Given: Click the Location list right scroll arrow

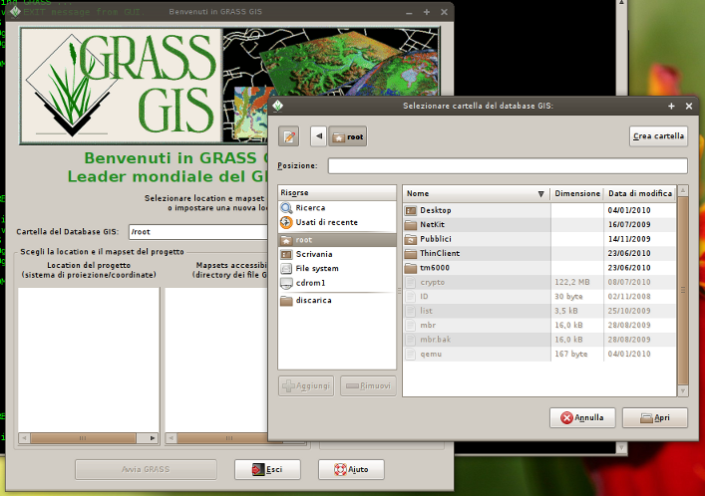Looking at the screenshot, I should pyautogui.click(x=153, y=438).
